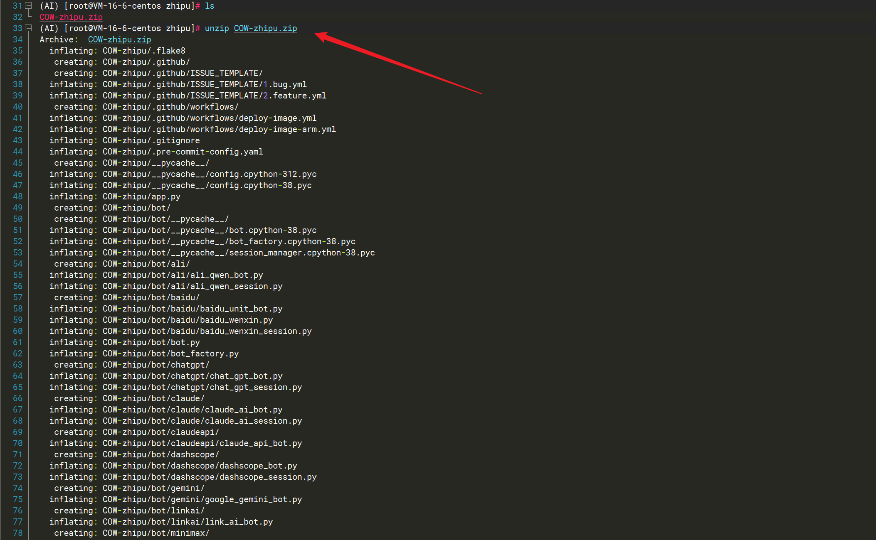
Task: Click session_manager.cpython-38.pyc line
Action: (x=302, y=253)
